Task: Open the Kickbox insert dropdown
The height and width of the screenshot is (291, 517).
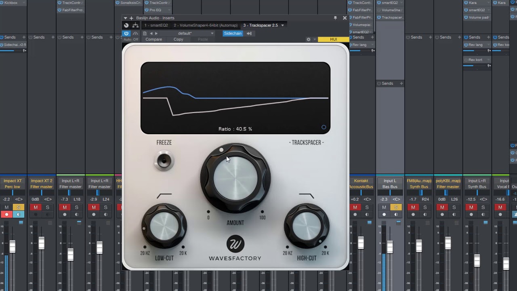Action: click(x=24, y=3)
